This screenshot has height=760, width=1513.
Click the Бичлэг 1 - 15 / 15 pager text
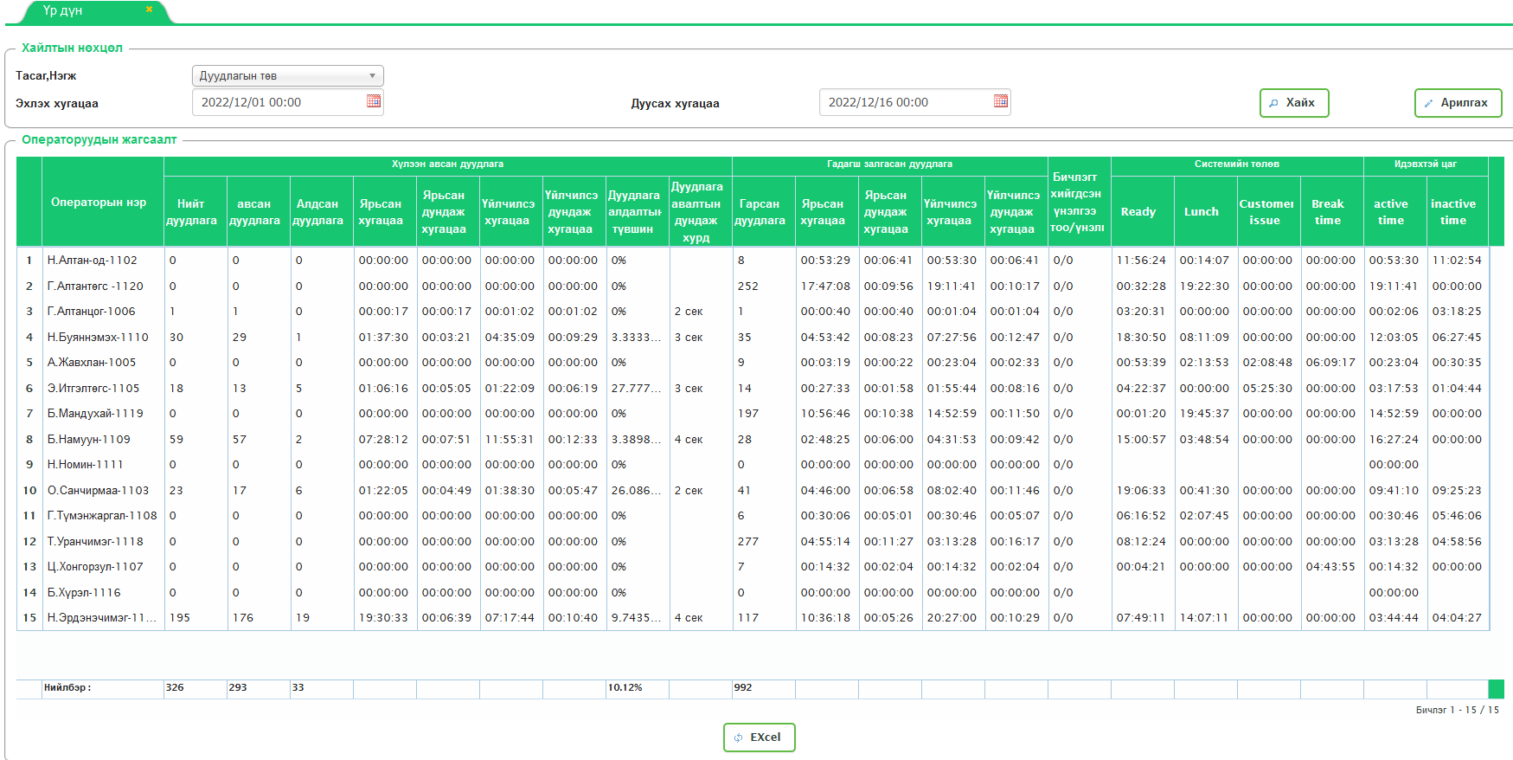[1457, 710]
